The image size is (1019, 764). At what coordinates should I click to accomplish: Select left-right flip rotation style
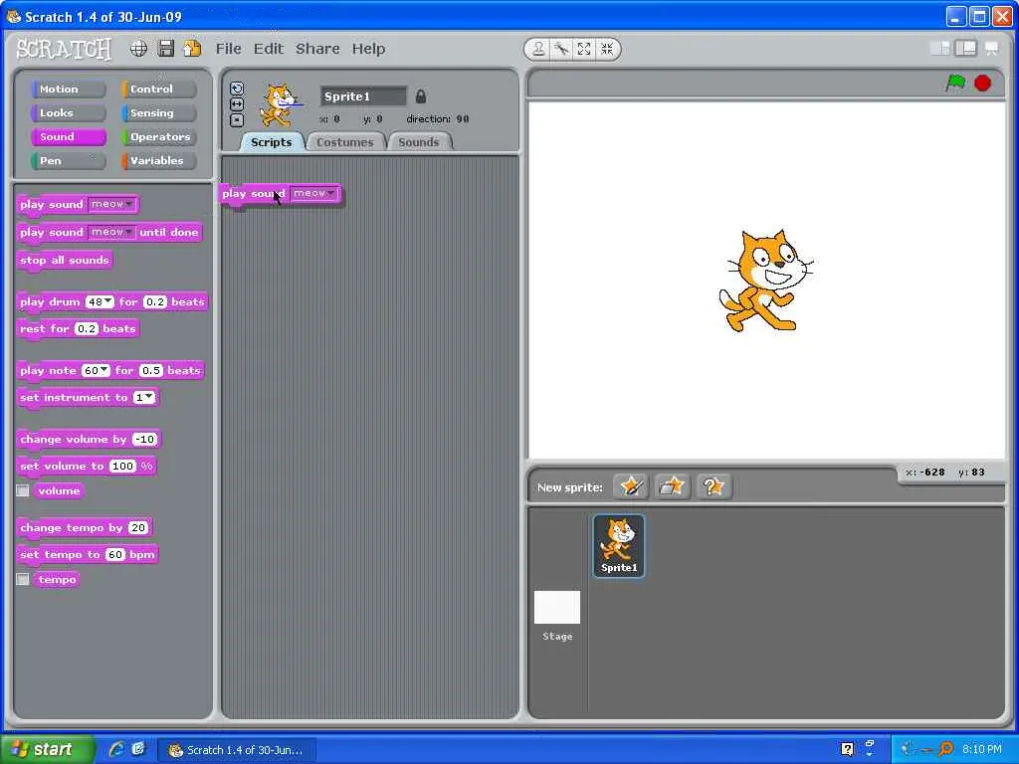pyautogui.click(x=237, y=103)
